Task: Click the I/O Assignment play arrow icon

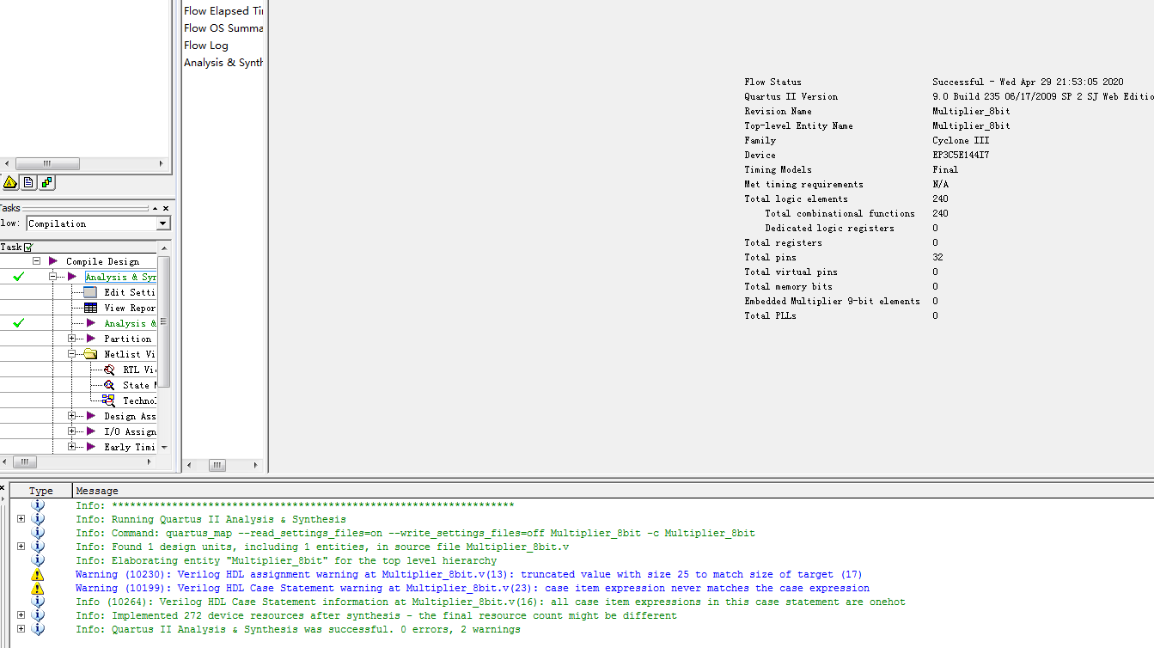Action: tap(91, 431)
